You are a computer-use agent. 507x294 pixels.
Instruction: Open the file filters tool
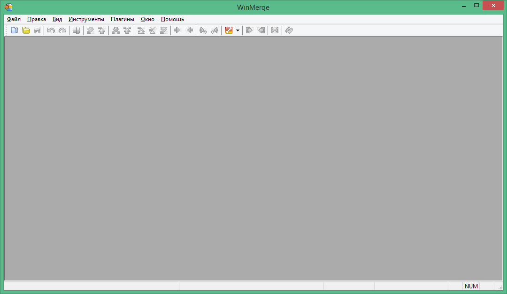click(229, 30)
